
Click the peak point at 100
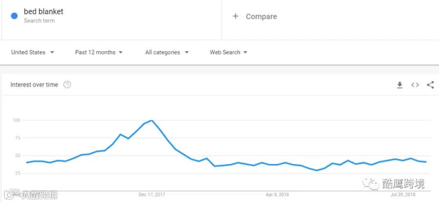point(152,120)
